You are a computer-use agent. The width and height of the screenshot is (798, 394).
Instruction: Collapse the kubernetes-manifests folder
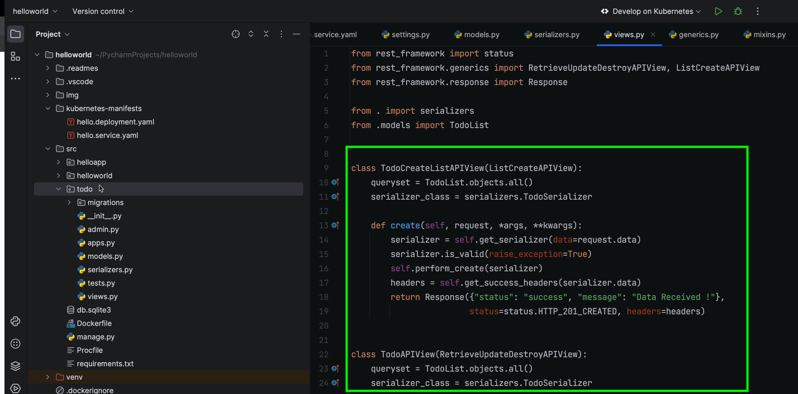[x=48, y=108]
